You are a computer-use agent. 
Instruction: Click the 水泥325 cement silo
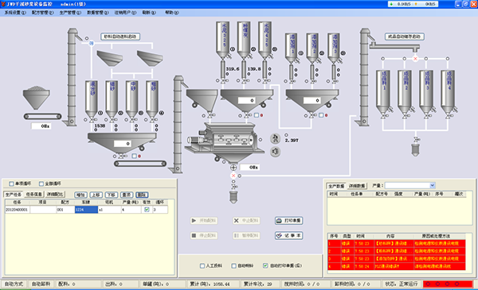(x=223, y=40)
